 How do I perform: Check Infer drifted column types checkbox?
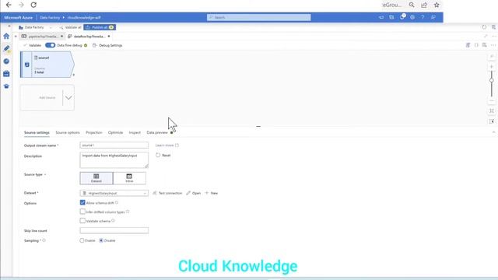[82, 212]
